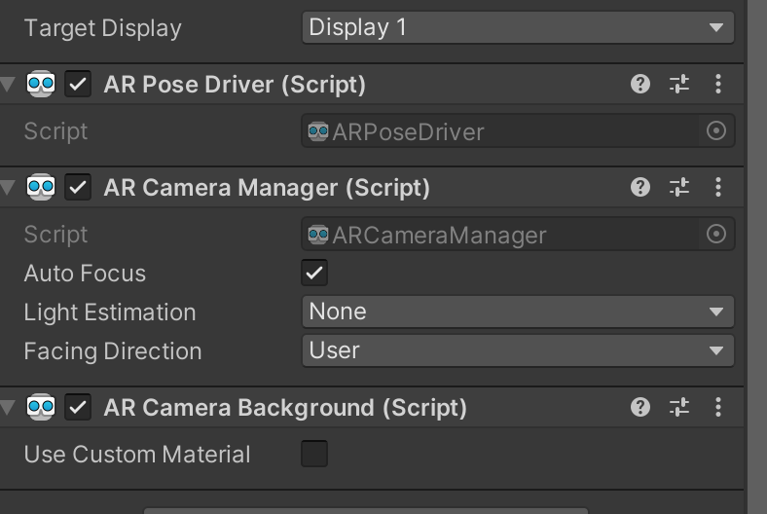Uncheck the Auto Focus checkbox
This screenshot has height=514, width=767.
tap(314, 273)
